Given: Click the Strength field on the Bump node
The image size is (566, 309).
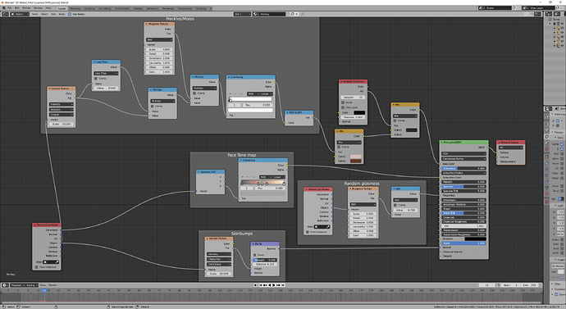Looking at the screenshot, I should pos(265,260).
